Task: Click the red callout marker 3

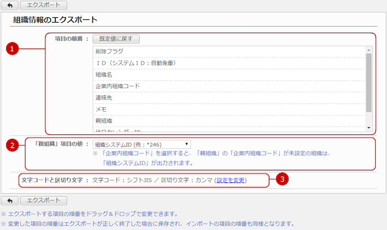Action: click(x=282, y=180)
